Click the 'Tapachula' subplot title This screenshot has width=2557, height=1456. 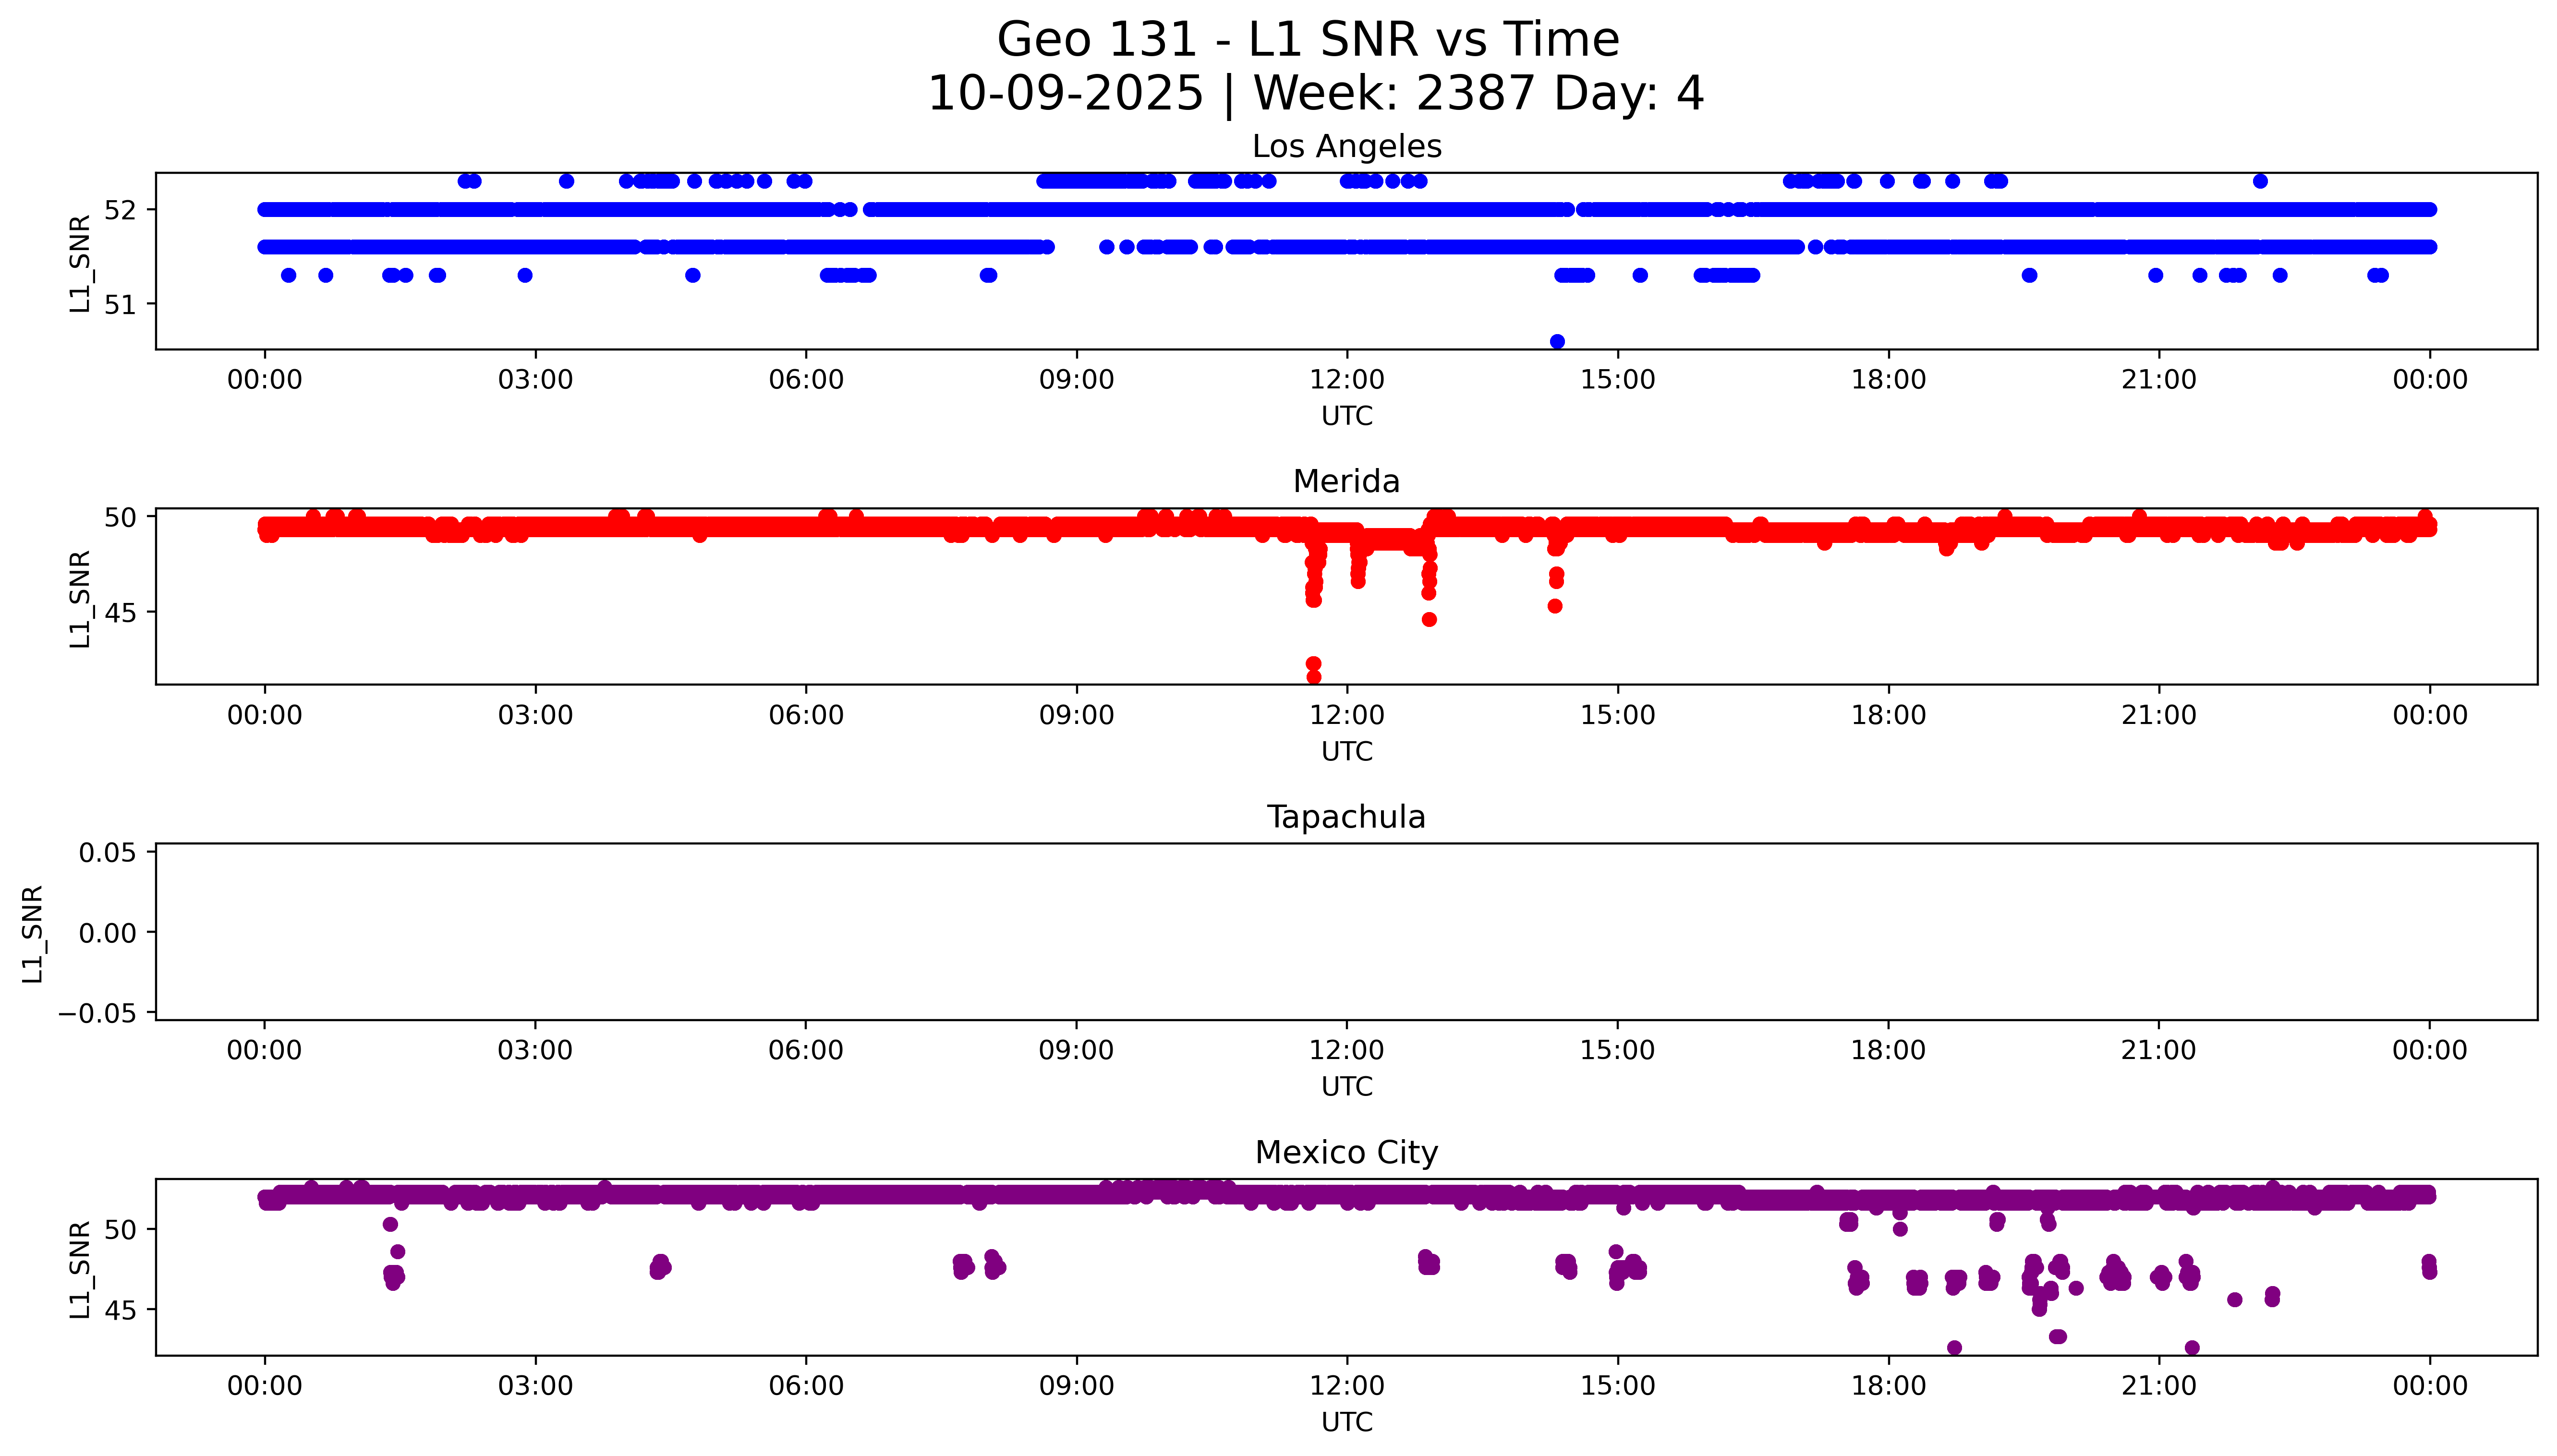(x=1346, y=817)
